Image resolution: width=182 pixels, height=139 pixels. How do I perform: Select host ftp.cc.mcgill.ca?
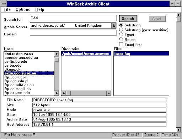(x=29, y=89)
